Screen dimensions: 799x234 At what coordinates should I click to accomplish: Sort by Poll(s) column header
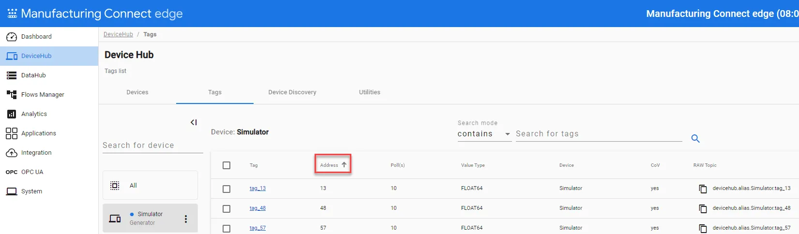(x=398, y=165)
